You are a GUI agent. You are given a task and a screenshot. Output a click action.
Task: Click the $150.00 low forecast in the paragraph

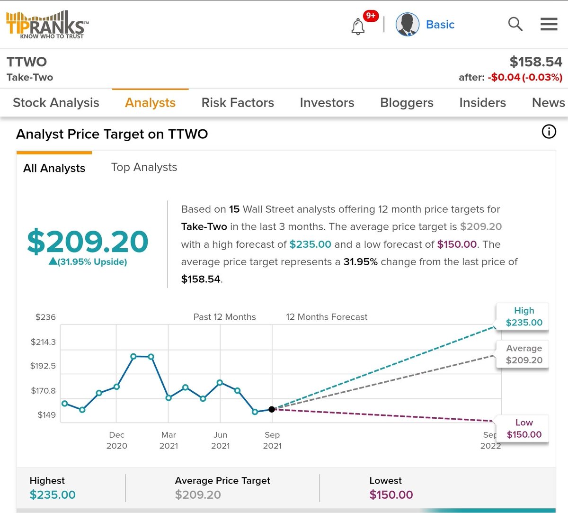point(457,244)
